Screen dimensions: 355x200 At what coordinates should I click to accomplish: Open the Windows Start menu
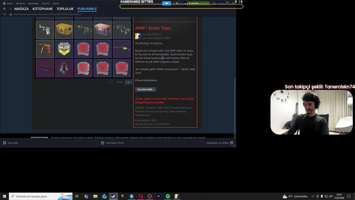tap(4, 196)
